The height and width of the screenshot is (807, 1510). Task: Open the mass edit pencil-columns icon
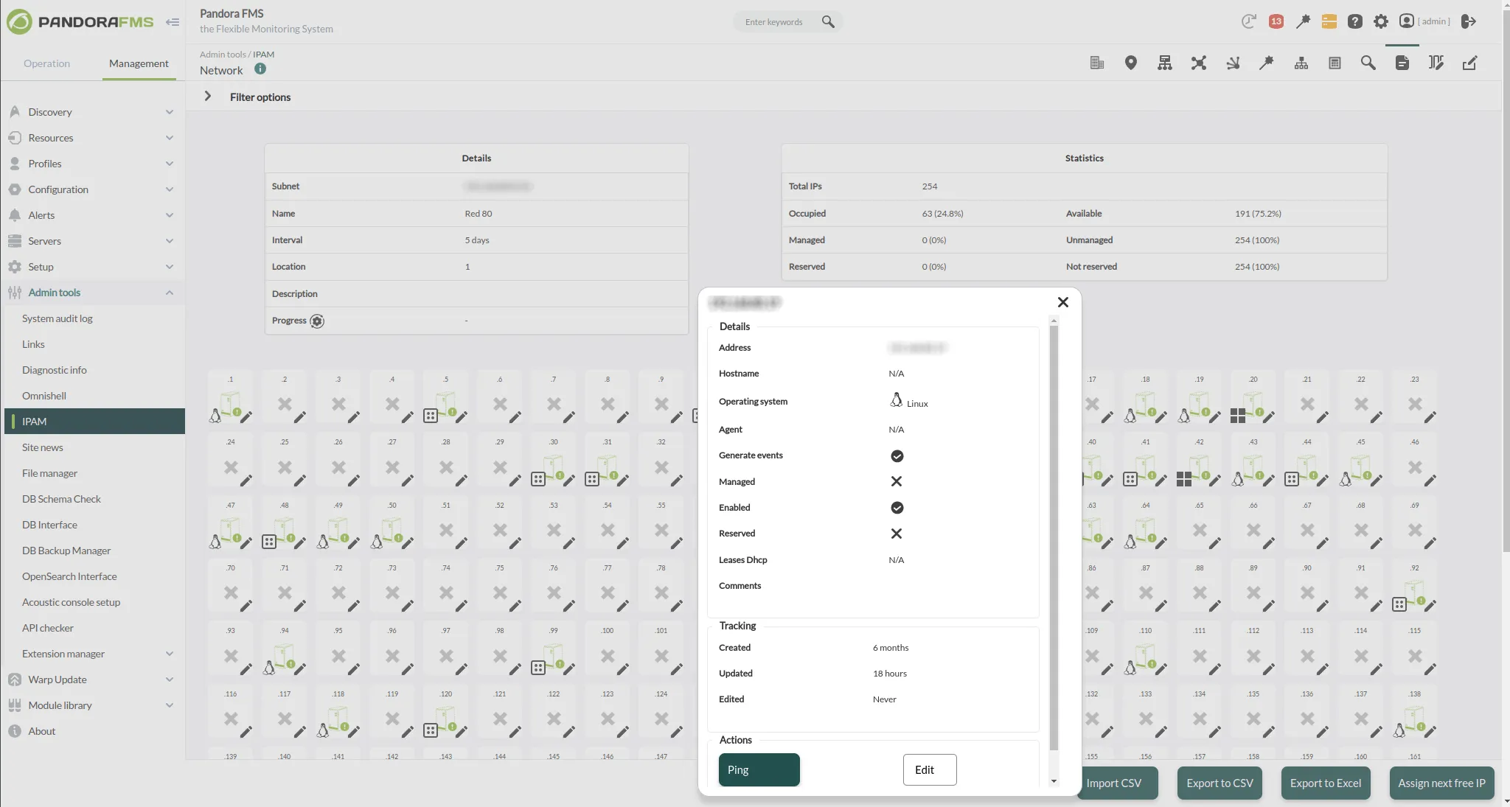click(x=1436, y=63)
